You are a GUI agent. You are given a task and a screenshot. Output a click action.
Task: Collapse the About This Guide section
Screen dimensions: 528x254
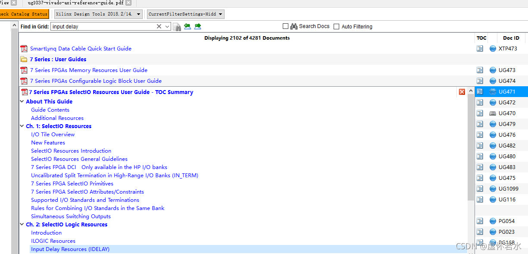(x=22, y=102)
